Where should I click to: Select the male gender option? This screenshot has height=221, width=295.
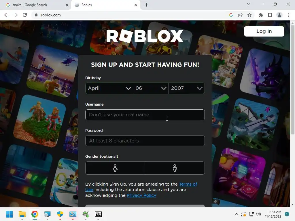click(175, 168)
